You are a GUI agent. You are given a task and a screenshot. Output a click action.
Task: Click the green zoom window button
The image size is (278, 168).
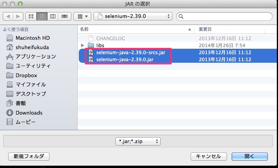click(x=20, y=4)
